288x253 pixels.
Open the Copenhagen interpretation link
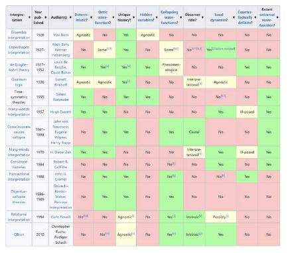(x=19, y=50)
